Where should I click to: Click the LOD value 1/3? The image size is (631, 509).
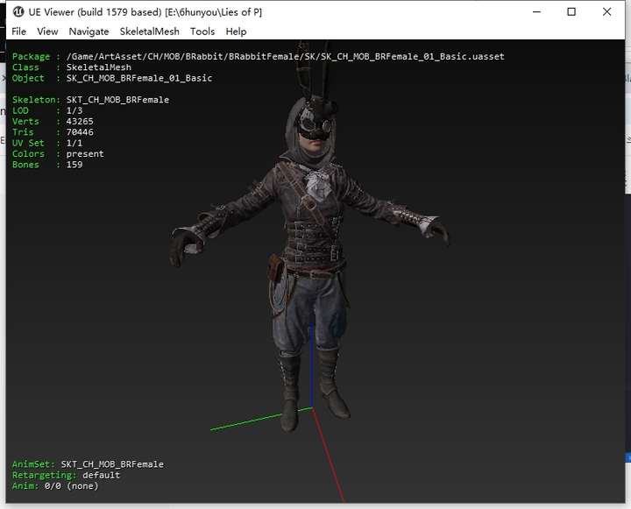(74, 110)
